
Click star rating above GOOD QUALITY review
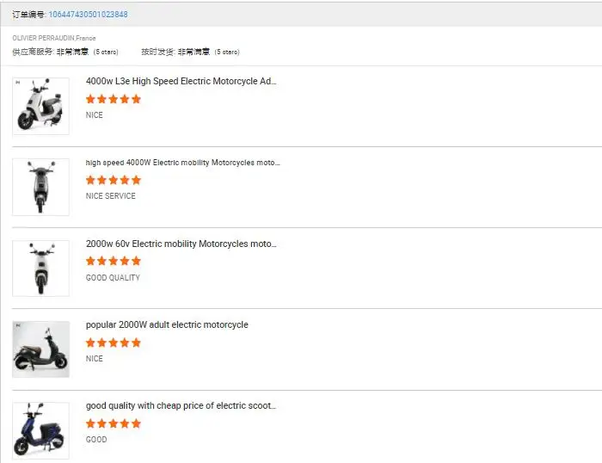114,261
